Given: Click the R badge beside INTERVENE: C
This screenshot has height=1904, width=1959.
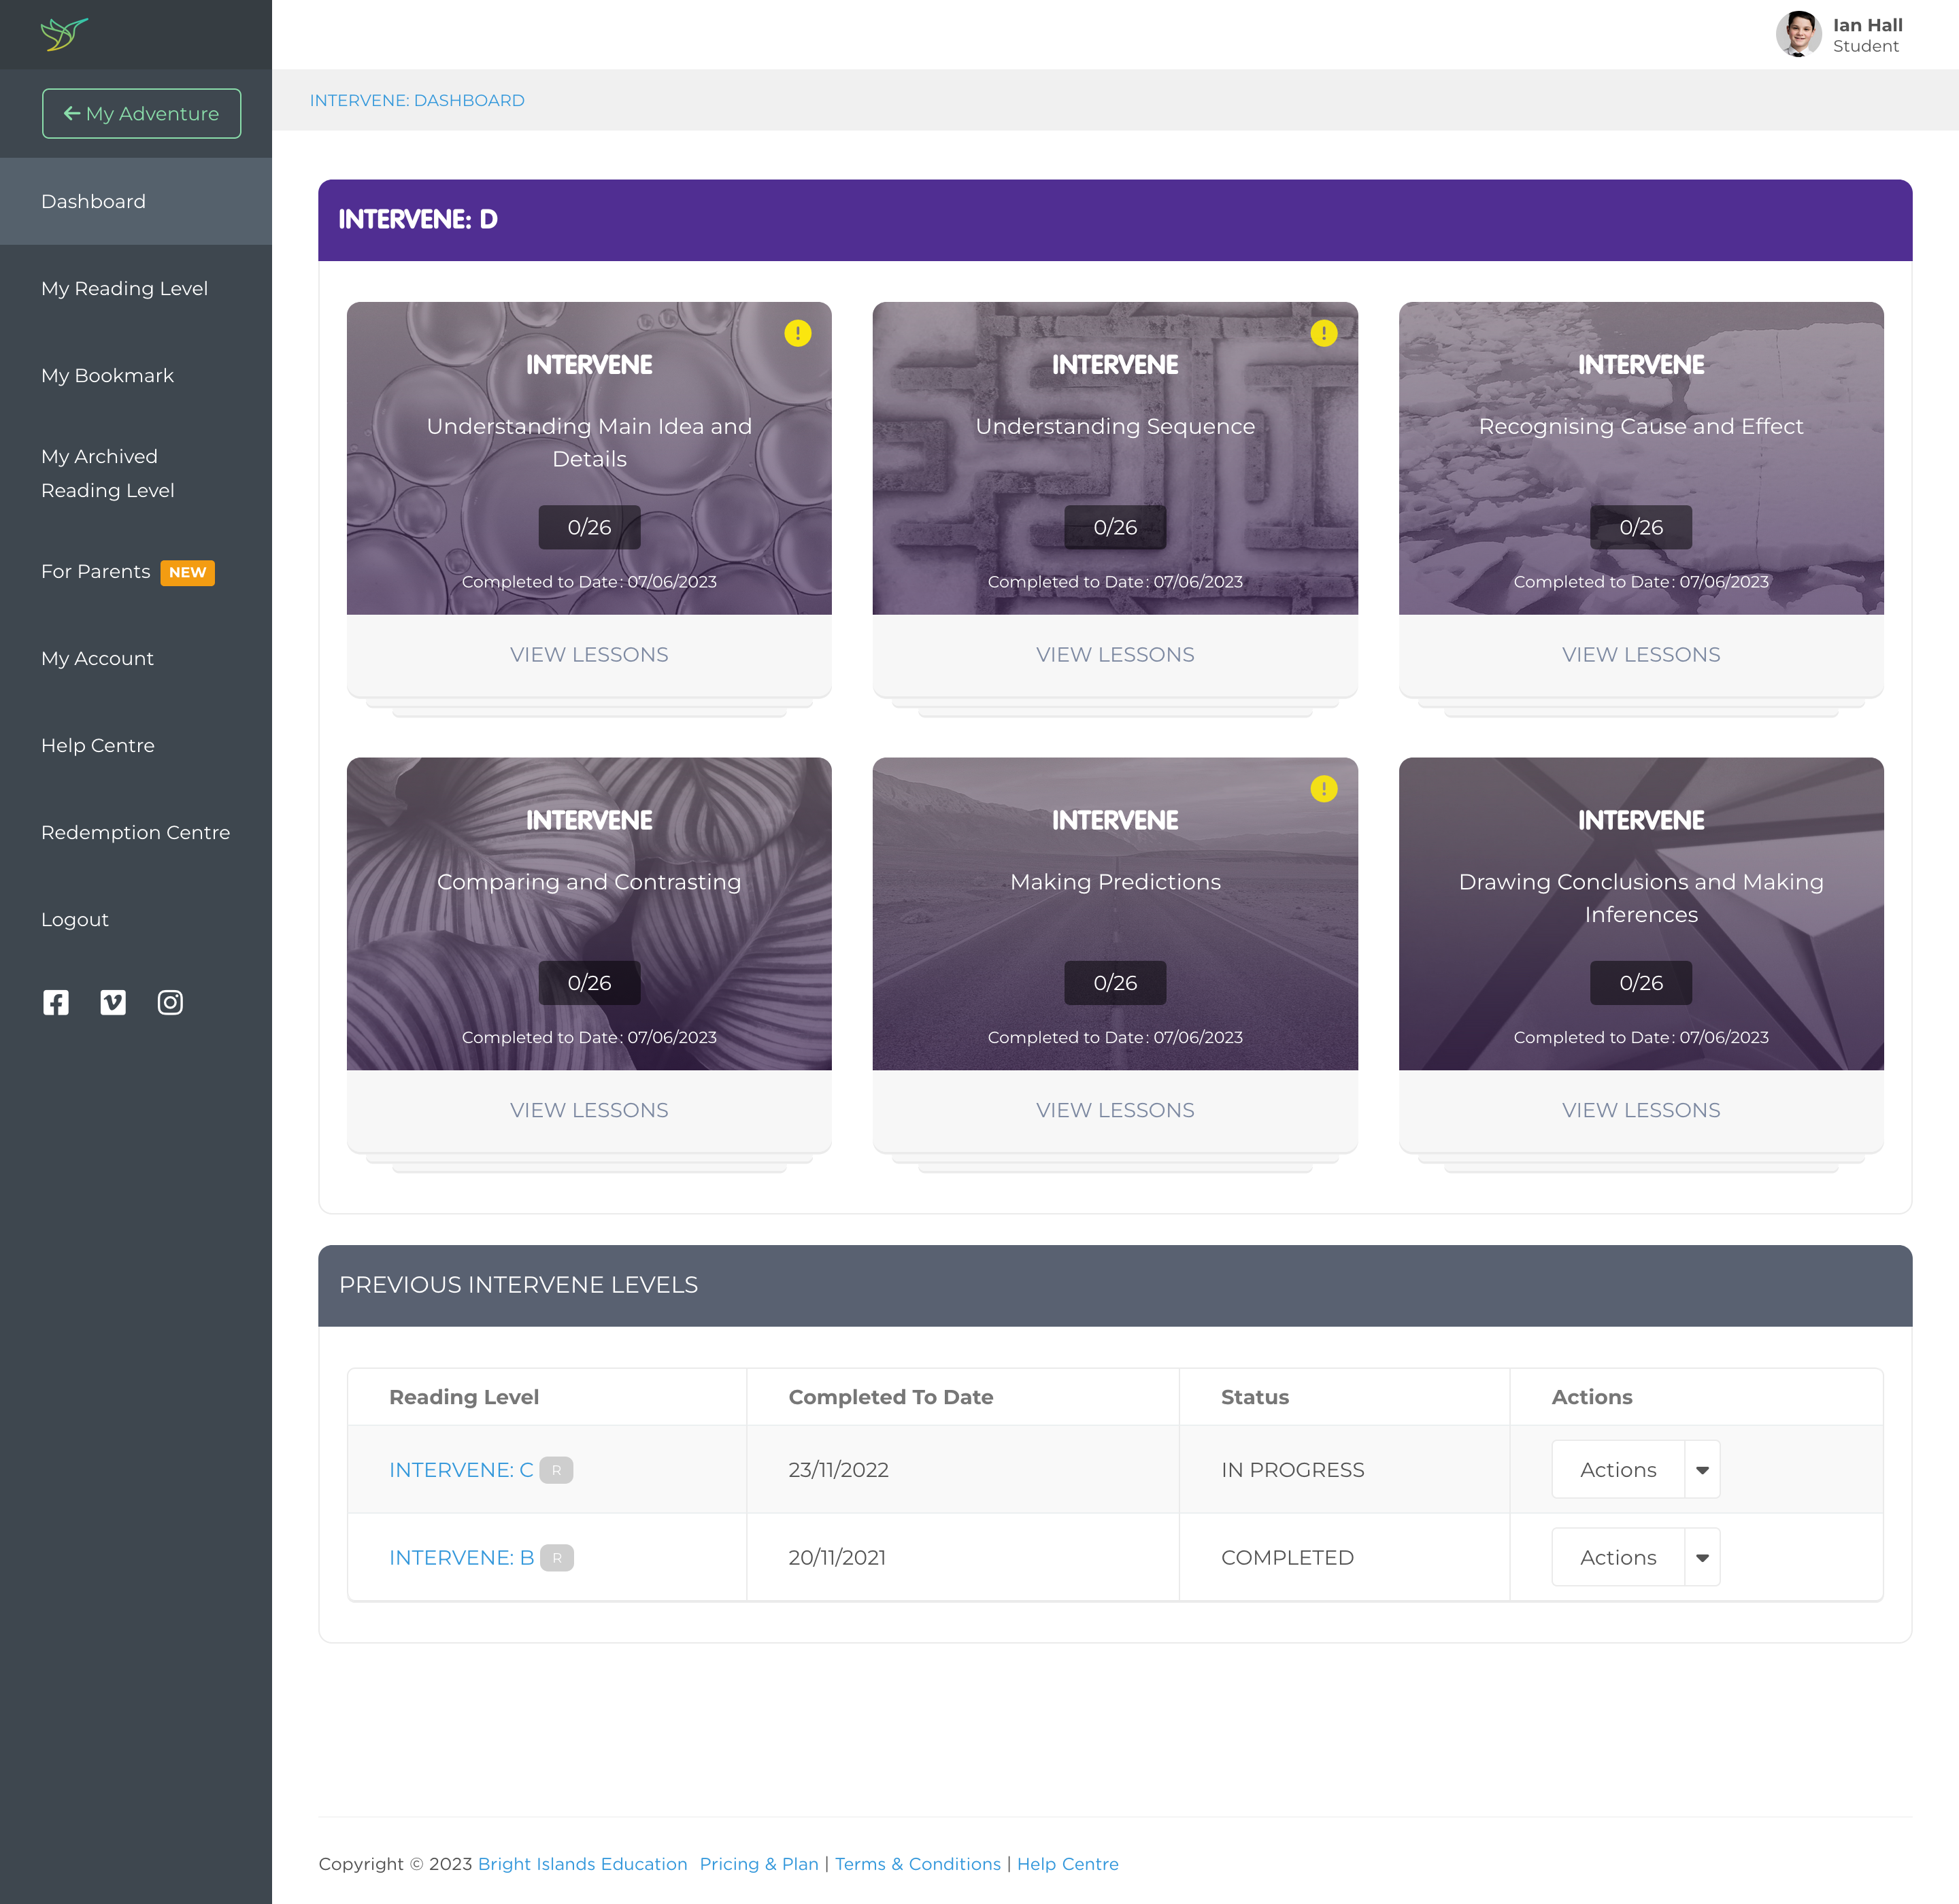Looking at the screenshot, I should pos(556,1470).
